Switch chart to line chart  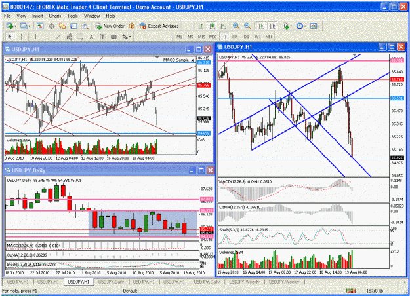(x=223, y=26)
